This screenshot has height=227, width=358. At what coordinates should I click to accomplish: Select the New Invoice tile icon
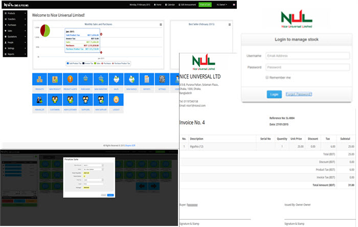click(x=131, y=80)
